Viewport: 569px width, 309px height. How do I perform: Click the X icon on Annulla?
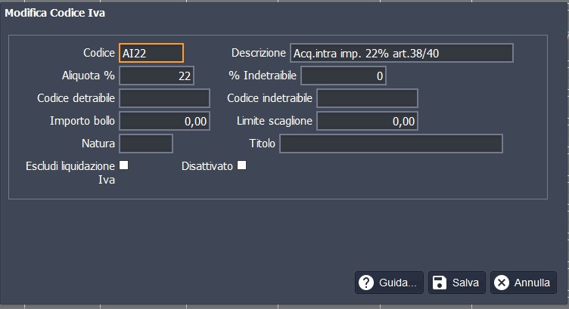coord(501,283)
